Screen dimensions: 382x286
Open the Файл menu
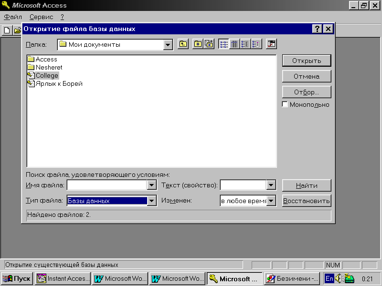point(13,17)
